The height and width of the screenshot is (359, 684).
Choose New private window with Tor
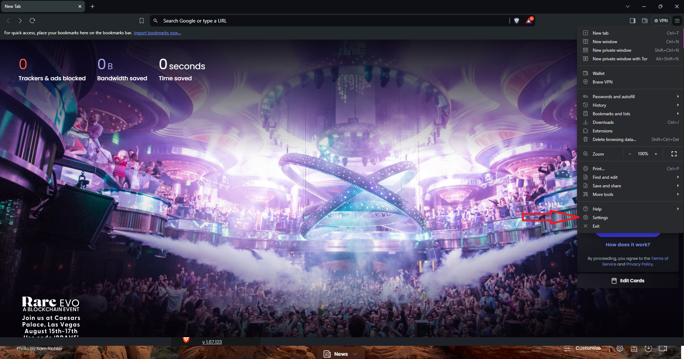pos(630,59)
